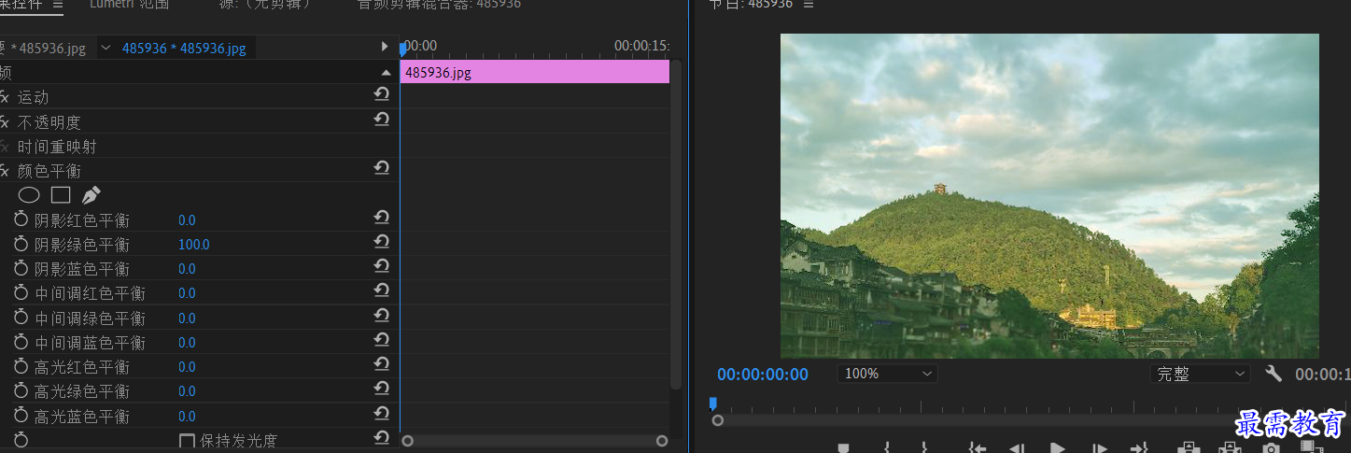Click the blue 00:00:00:00 playhead timecode
The image size is (1351, 453).
[763, 375]
